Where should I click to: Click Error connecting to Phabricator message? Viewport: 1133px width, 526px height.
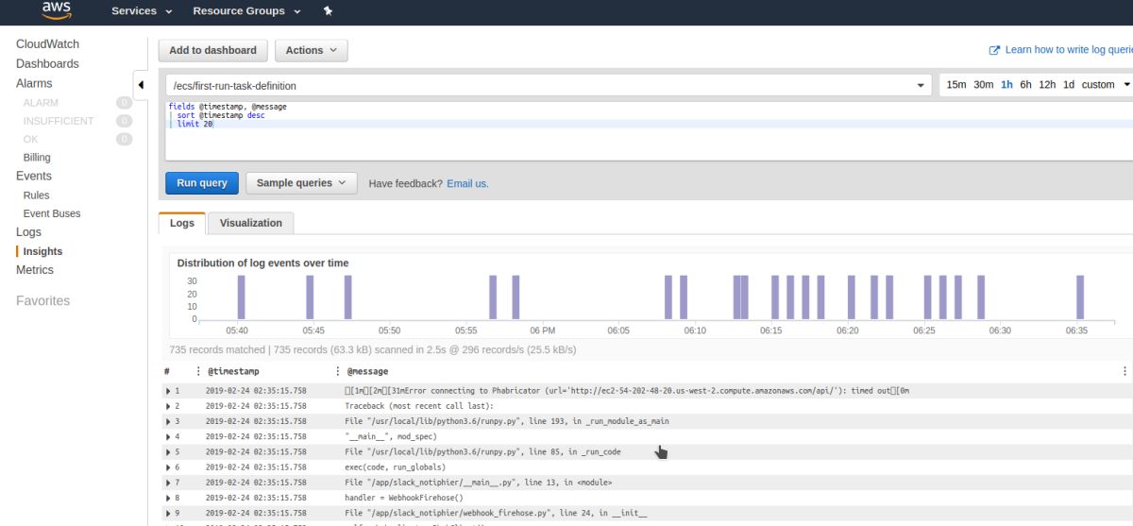(x=627, y=390)
